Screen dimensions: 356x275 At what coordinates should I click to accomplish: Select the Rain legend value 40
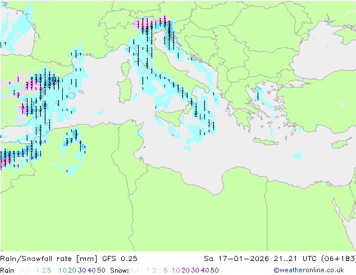[92, 271]
